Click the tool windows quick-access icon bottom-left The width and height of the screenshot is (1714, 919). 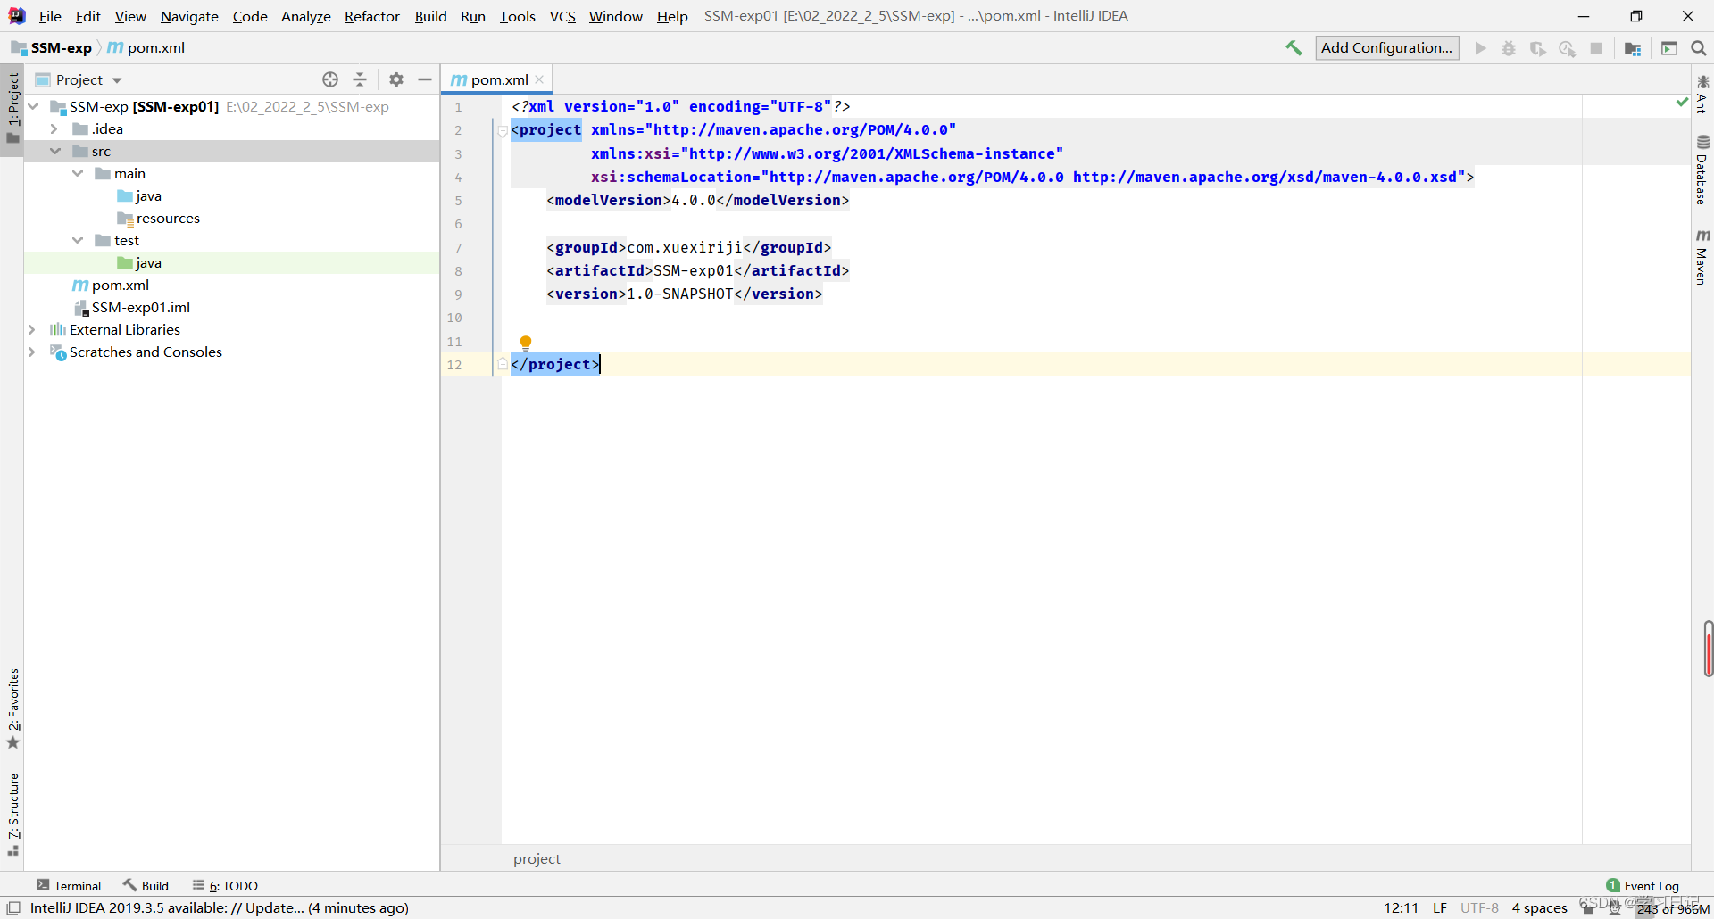pyautogui.click(x=13, y=907)
